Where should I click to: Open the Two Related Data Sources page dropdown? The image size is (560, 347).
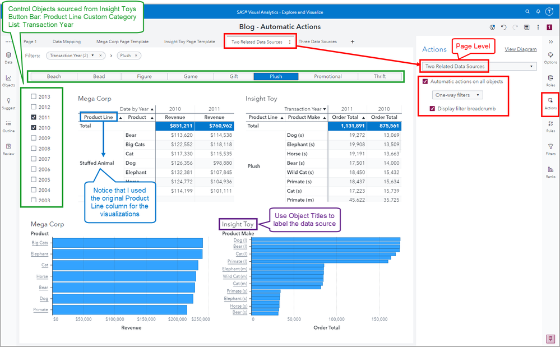click(479, 66)
